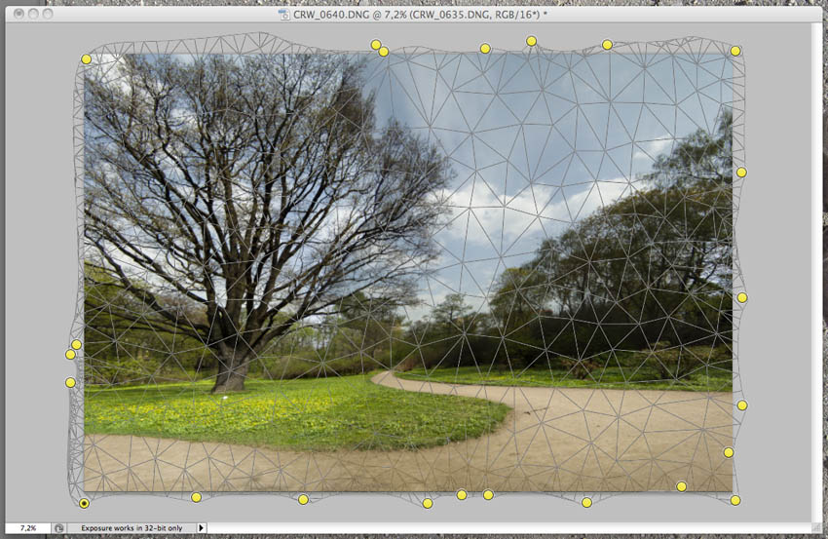The height and width of the screenshot is (539, 828).
Task: Select the pin at mesh bottom-right corner
Action: [735, 500]
